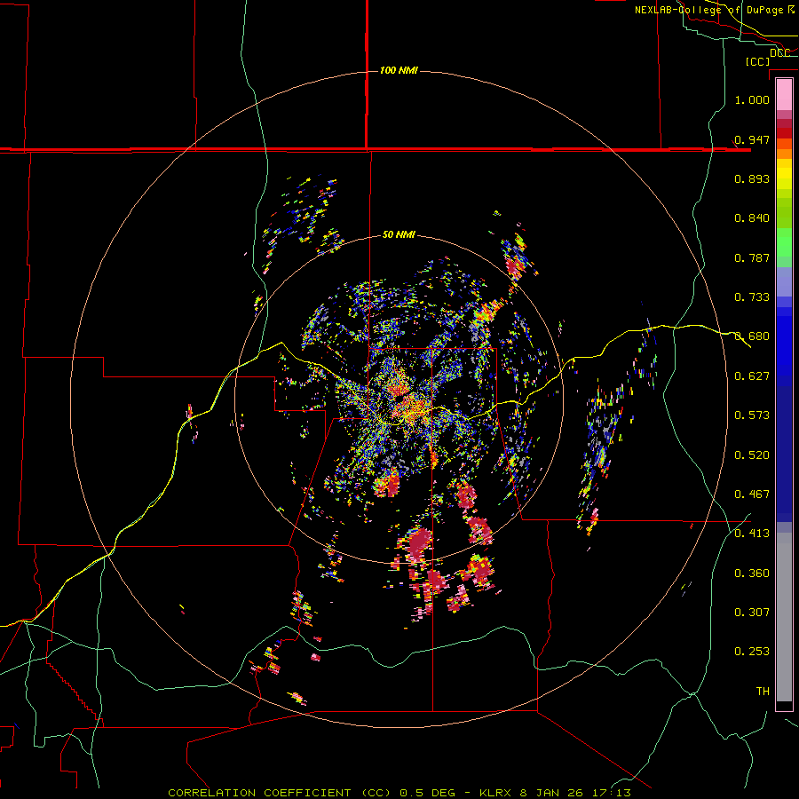
Task: Click the 0.360 scale value
Action: point(752,574)
